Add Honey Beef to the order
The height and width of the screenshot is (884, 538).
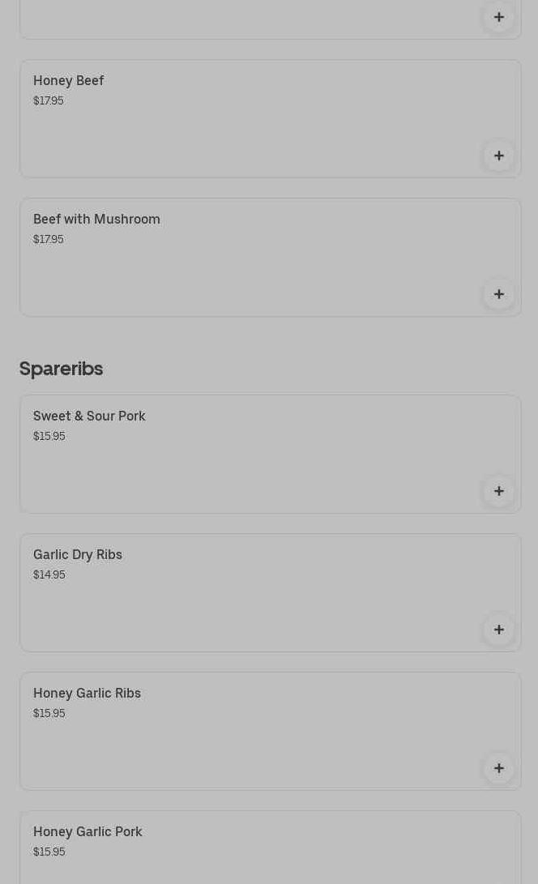[498, 156]
